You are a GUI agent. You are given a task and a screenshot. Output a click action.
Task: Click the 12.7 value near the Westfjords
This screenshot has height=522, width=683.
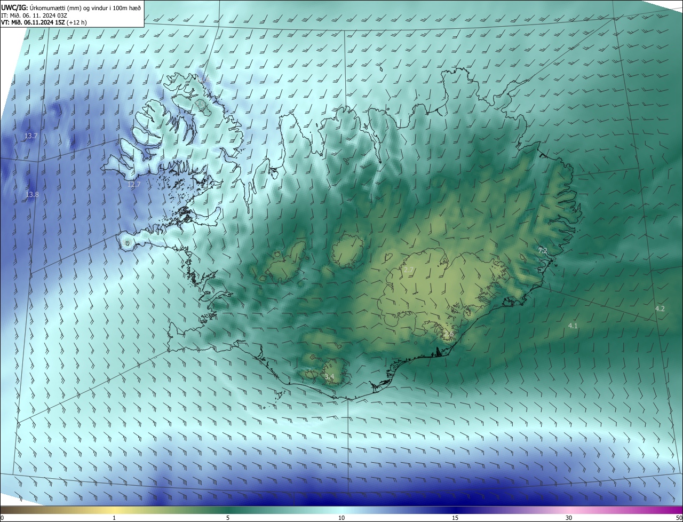[x=133, y=185]
